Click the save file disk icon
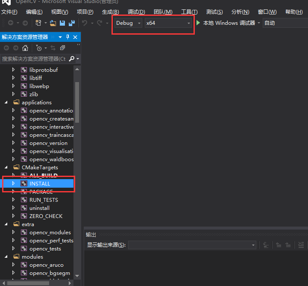The height and width of the screenshot is (286, 308). click(x=62, y=23)
